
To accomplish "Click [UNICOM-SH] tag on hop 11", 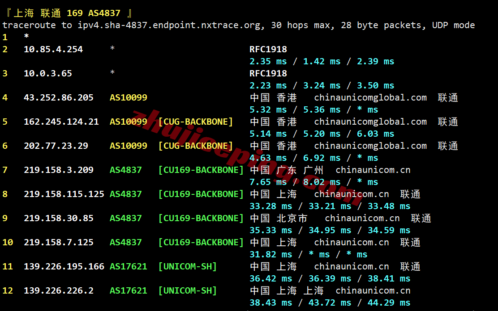I will pos(188,266).
